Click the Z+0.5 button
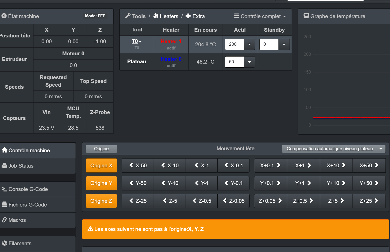The width and height of the screenshot is (390, 252). [303, 201]
